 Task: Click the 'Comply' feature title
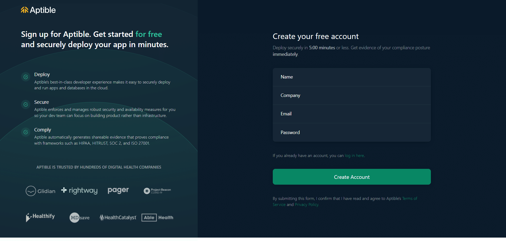42,130
